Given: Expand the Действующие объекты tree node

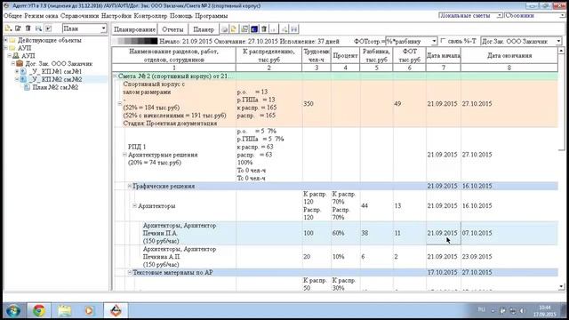Looking at the screenshot, I should (x=6, y=40).
